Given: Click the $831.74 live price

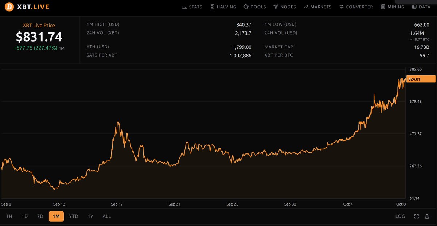Looking at the screenshot, I should (x=39, y=36).
